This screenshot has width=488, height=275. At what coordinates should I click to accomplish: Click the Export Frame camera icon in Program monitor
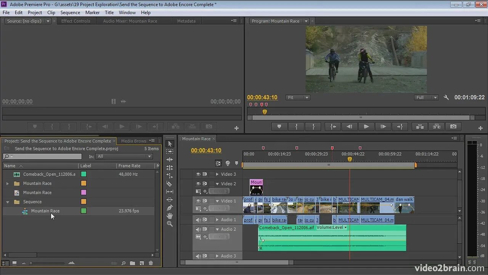(453, 126)
